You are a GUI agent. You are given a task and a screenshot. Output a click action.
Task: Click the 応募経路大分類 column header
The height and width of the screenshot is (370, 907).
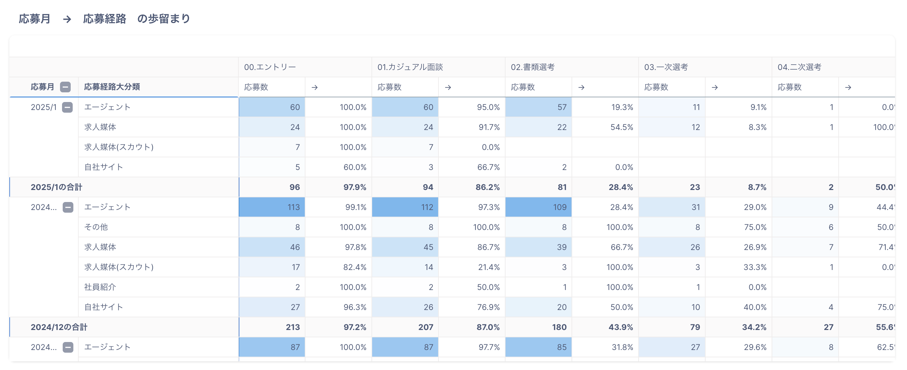112,87
